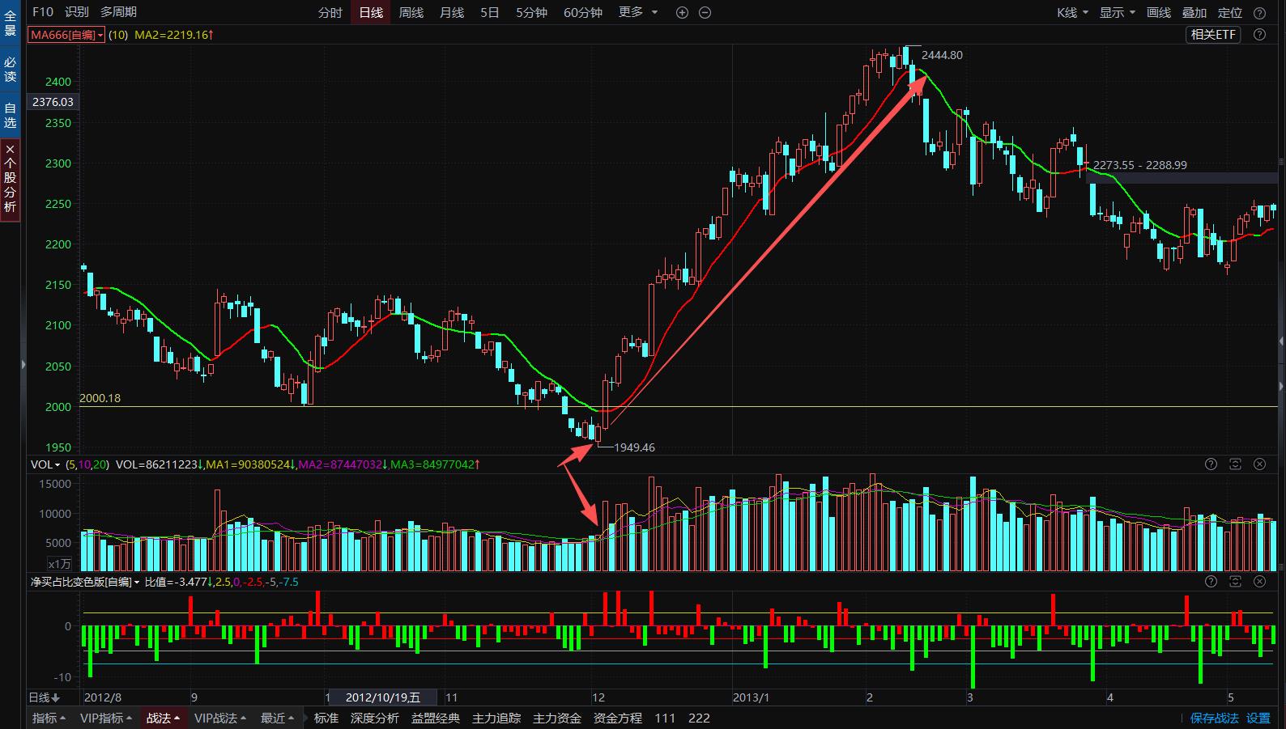Expand the VIP指标 menu in bottom bar
The image size is (1286, 729).
pyautogui.click(x=106, y=718)
